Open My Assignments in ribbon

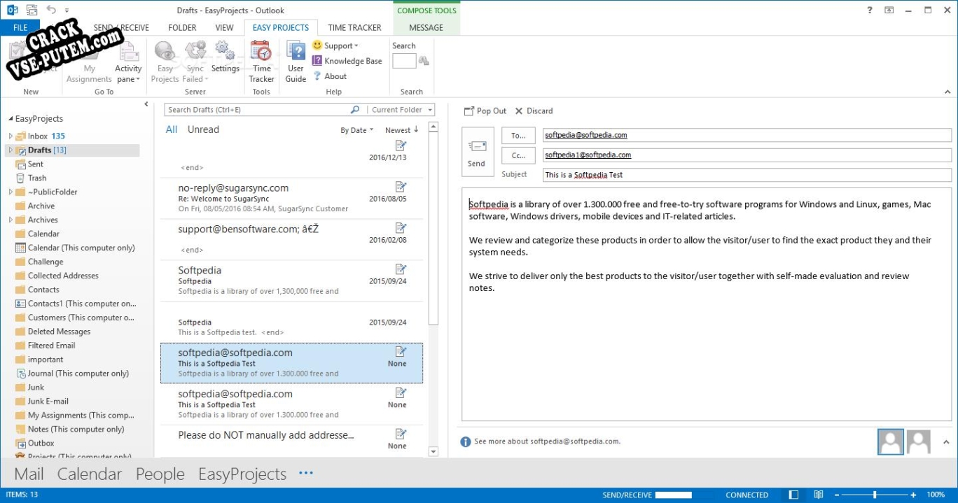coord(90,62)
